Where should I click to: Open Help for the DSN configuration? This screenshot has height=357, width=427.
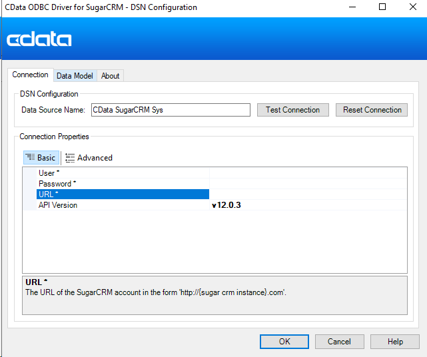395,342
